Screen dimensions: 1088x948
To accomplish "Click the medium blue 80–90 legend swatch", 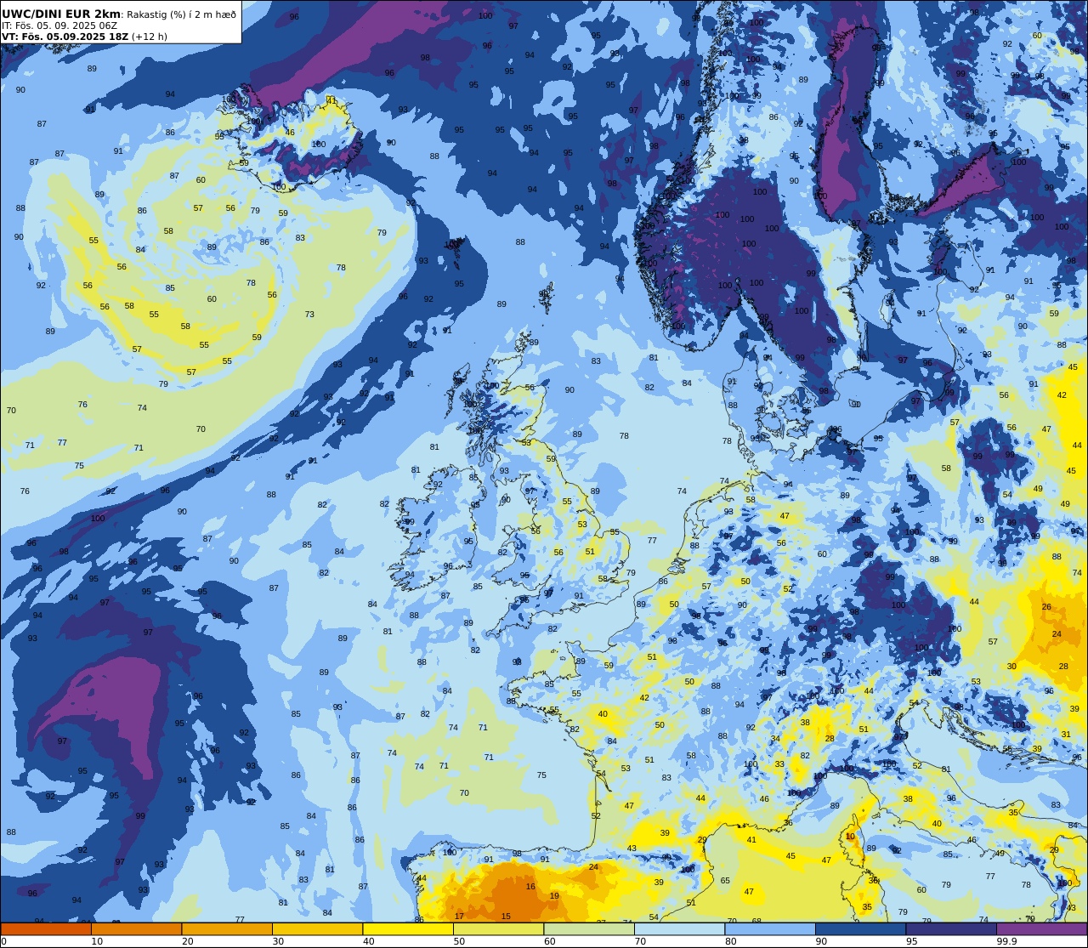I will (770, 928).
